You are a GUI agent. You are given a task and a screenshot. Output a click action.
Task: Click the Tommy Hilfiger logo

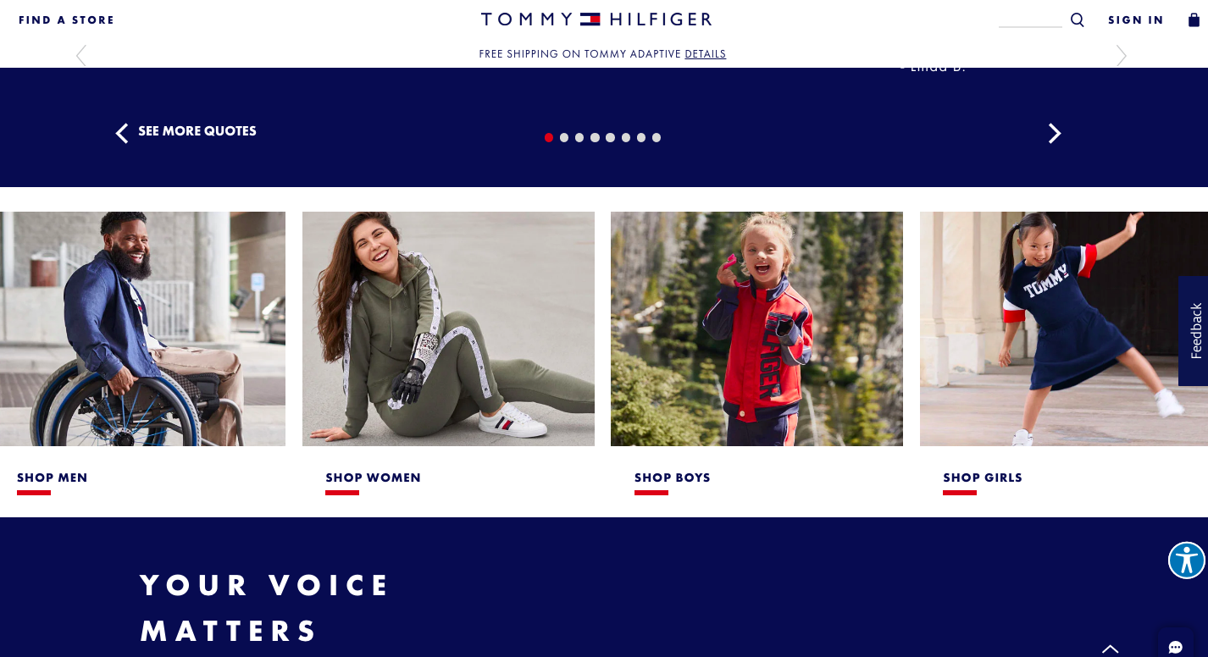(x=596, y=19)
